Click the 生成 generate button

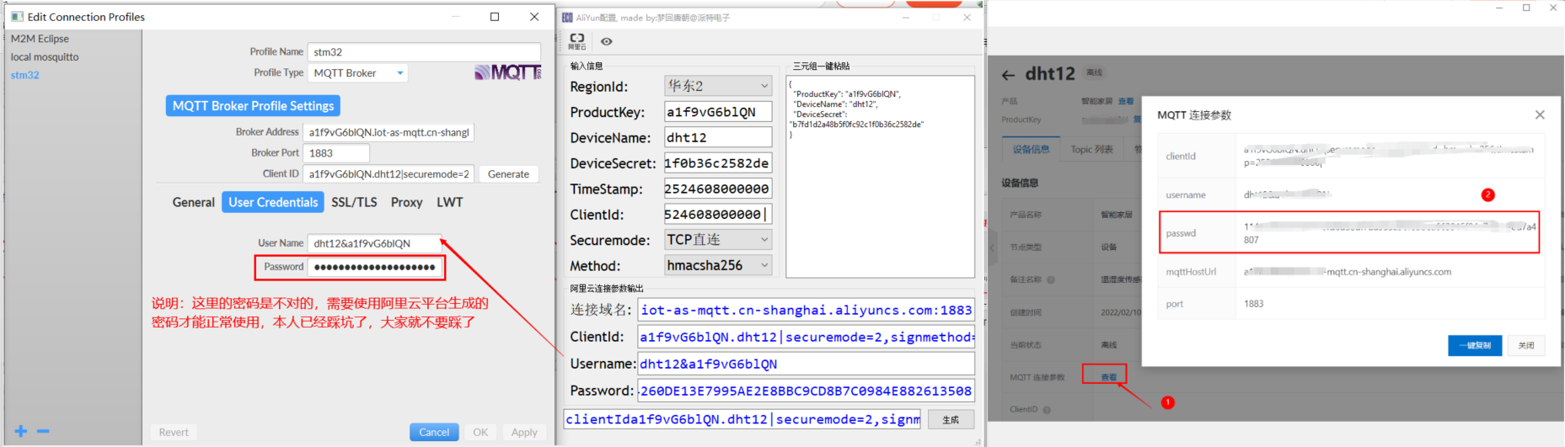click(951, 419)
